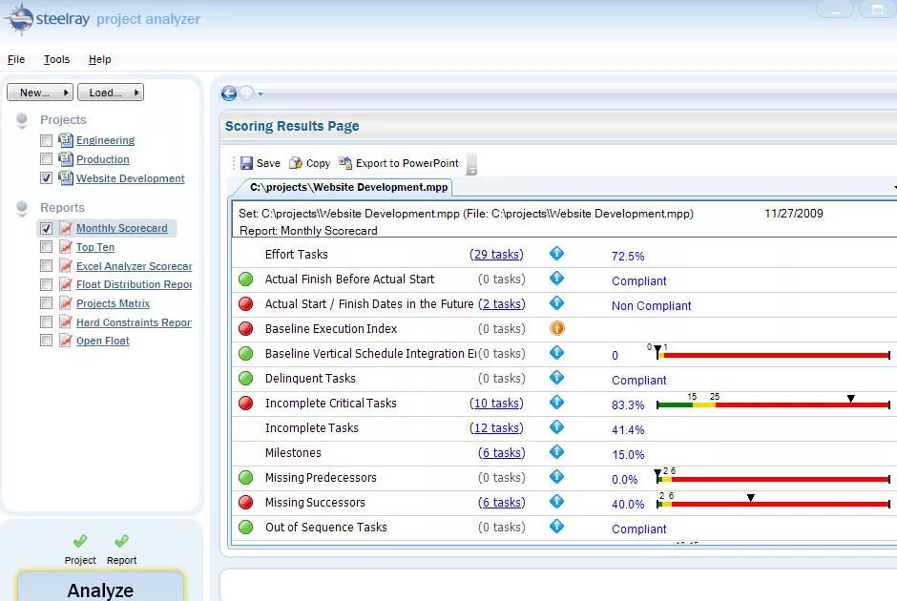
Task: Click the Steelray logo icon
Action: point(19,19)
